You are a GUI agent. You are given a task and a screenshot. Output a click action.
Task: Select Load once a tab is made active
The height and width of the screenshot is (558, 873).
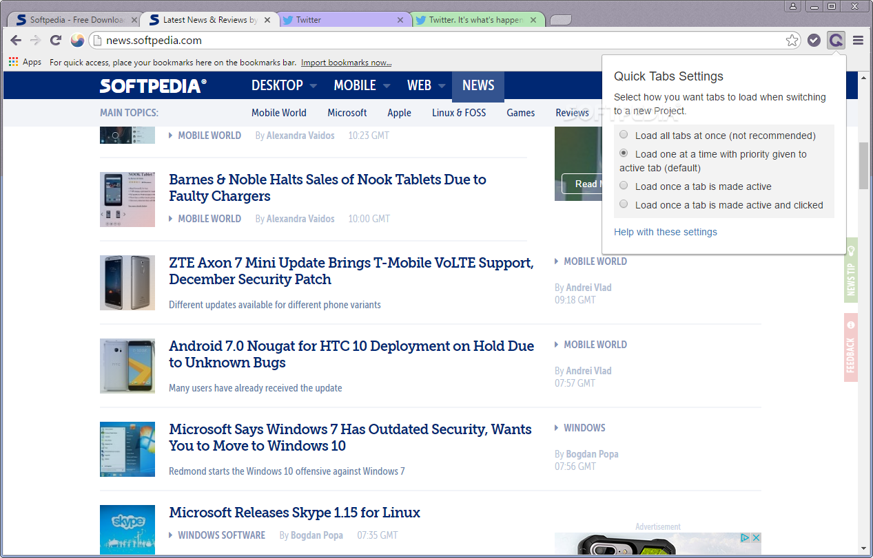pos(624,186)
